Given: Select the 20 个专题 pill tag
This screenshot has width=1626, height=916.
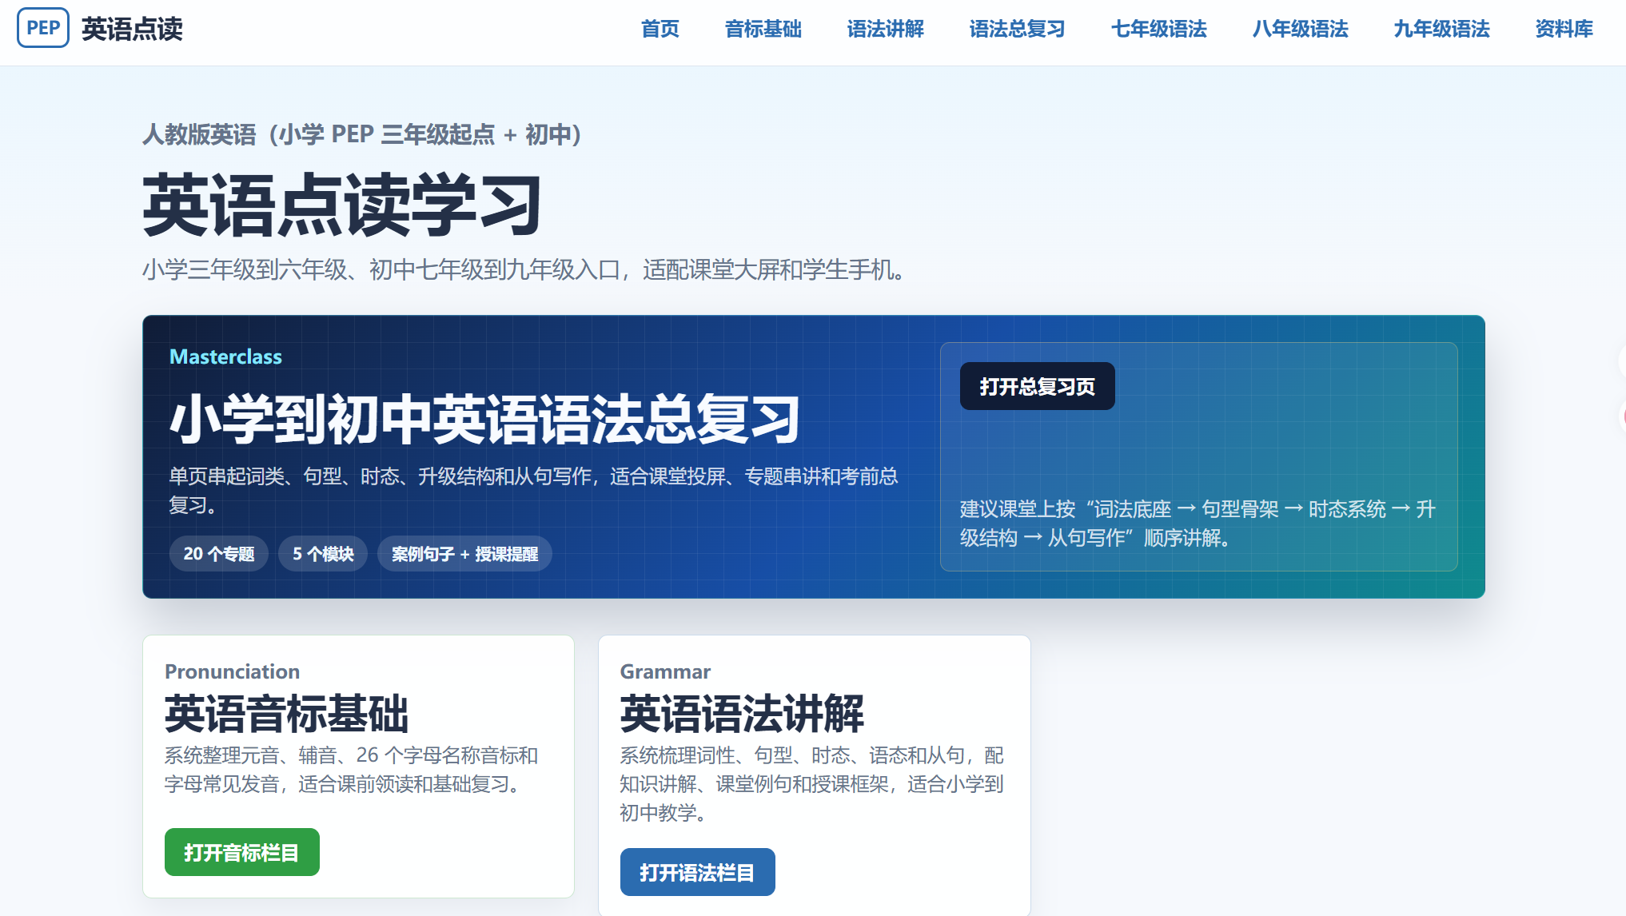Looking at the screenshot, I should click(219, 553).
